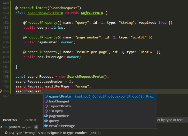This screenshot has height=136, width=188.
Task: Click the ProtobufProperty decorator for page_number
Action: coord(40,37)
